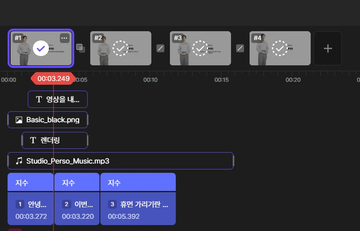Click the text icon on 렌더링 clip
Screen dimensions: 360x231
[33, 140]
